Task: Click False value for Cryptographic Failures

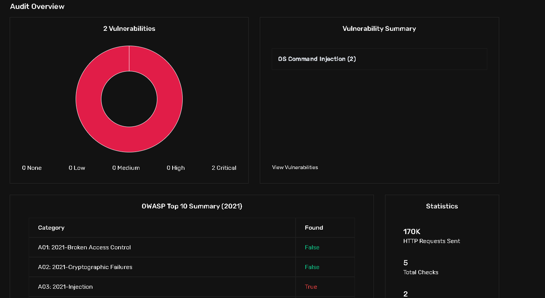Action: coord(312,267)
